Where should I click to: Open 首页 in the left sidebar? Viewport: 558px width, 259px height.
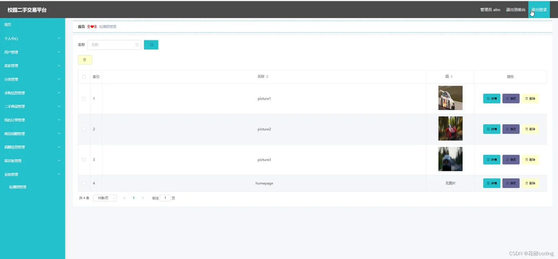[8, 25]
